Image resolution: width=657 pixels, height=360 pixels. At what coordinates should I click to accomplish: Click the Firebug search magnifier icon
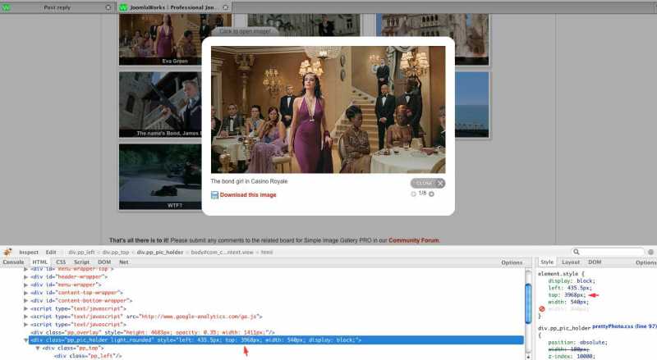tap(577, 252)
